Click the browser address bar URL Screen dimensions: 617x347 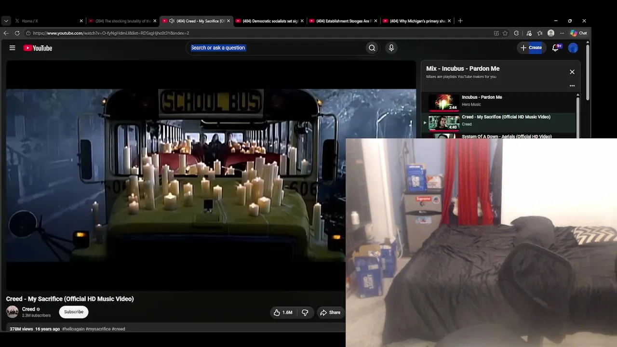coord(111,33)
